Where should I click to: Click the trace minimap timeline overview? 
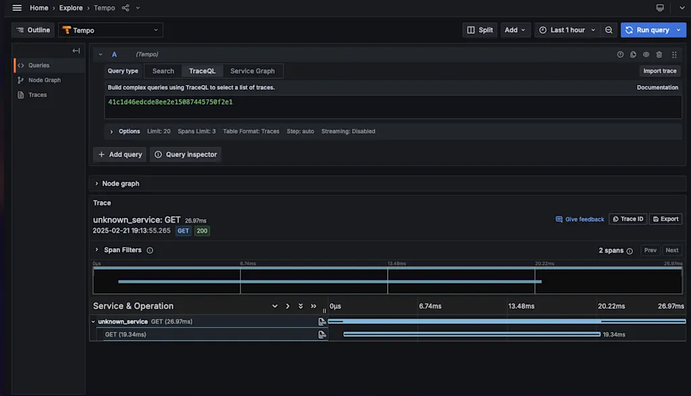(x=387, y=280)
